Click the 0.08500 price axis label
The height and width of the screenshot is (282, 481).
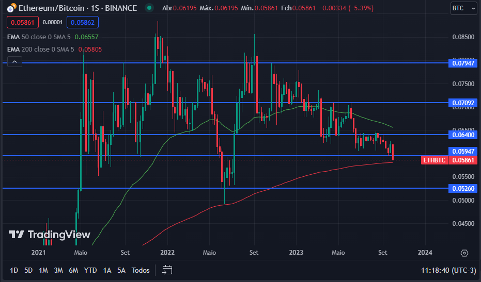pyautogui.click(x=463, y=37)
